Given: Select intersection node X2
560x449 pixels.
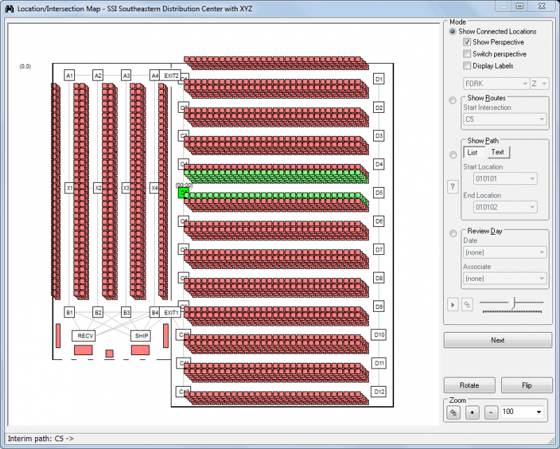Looking at the screenshot, I should click(x=98, y=188).
